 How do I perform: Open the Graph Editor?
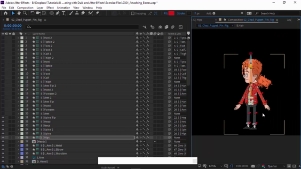click(181, 27)
